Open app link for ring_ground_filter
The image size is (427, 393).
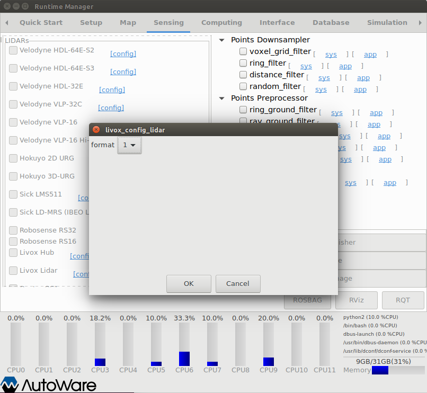click(x=376, y=113)
